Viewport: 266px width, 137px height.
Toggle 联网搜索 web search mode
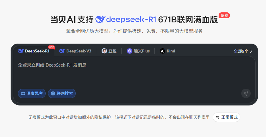click(x=62, y=93)
